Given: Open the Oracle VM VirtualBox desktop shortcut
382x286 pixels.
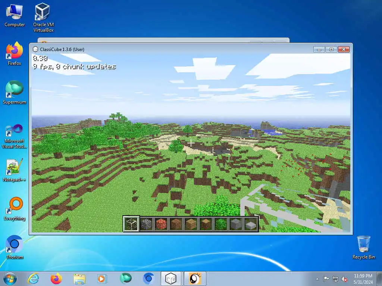Looking at the screenshot, I should (43, 18).
